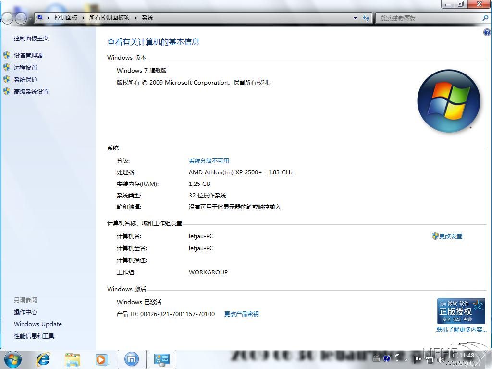The height and width of the screenshot is (369, 492).
Task: Expand dropdown arrow after 所有控制面板项 breadcrumb
Action: point(136,18)
